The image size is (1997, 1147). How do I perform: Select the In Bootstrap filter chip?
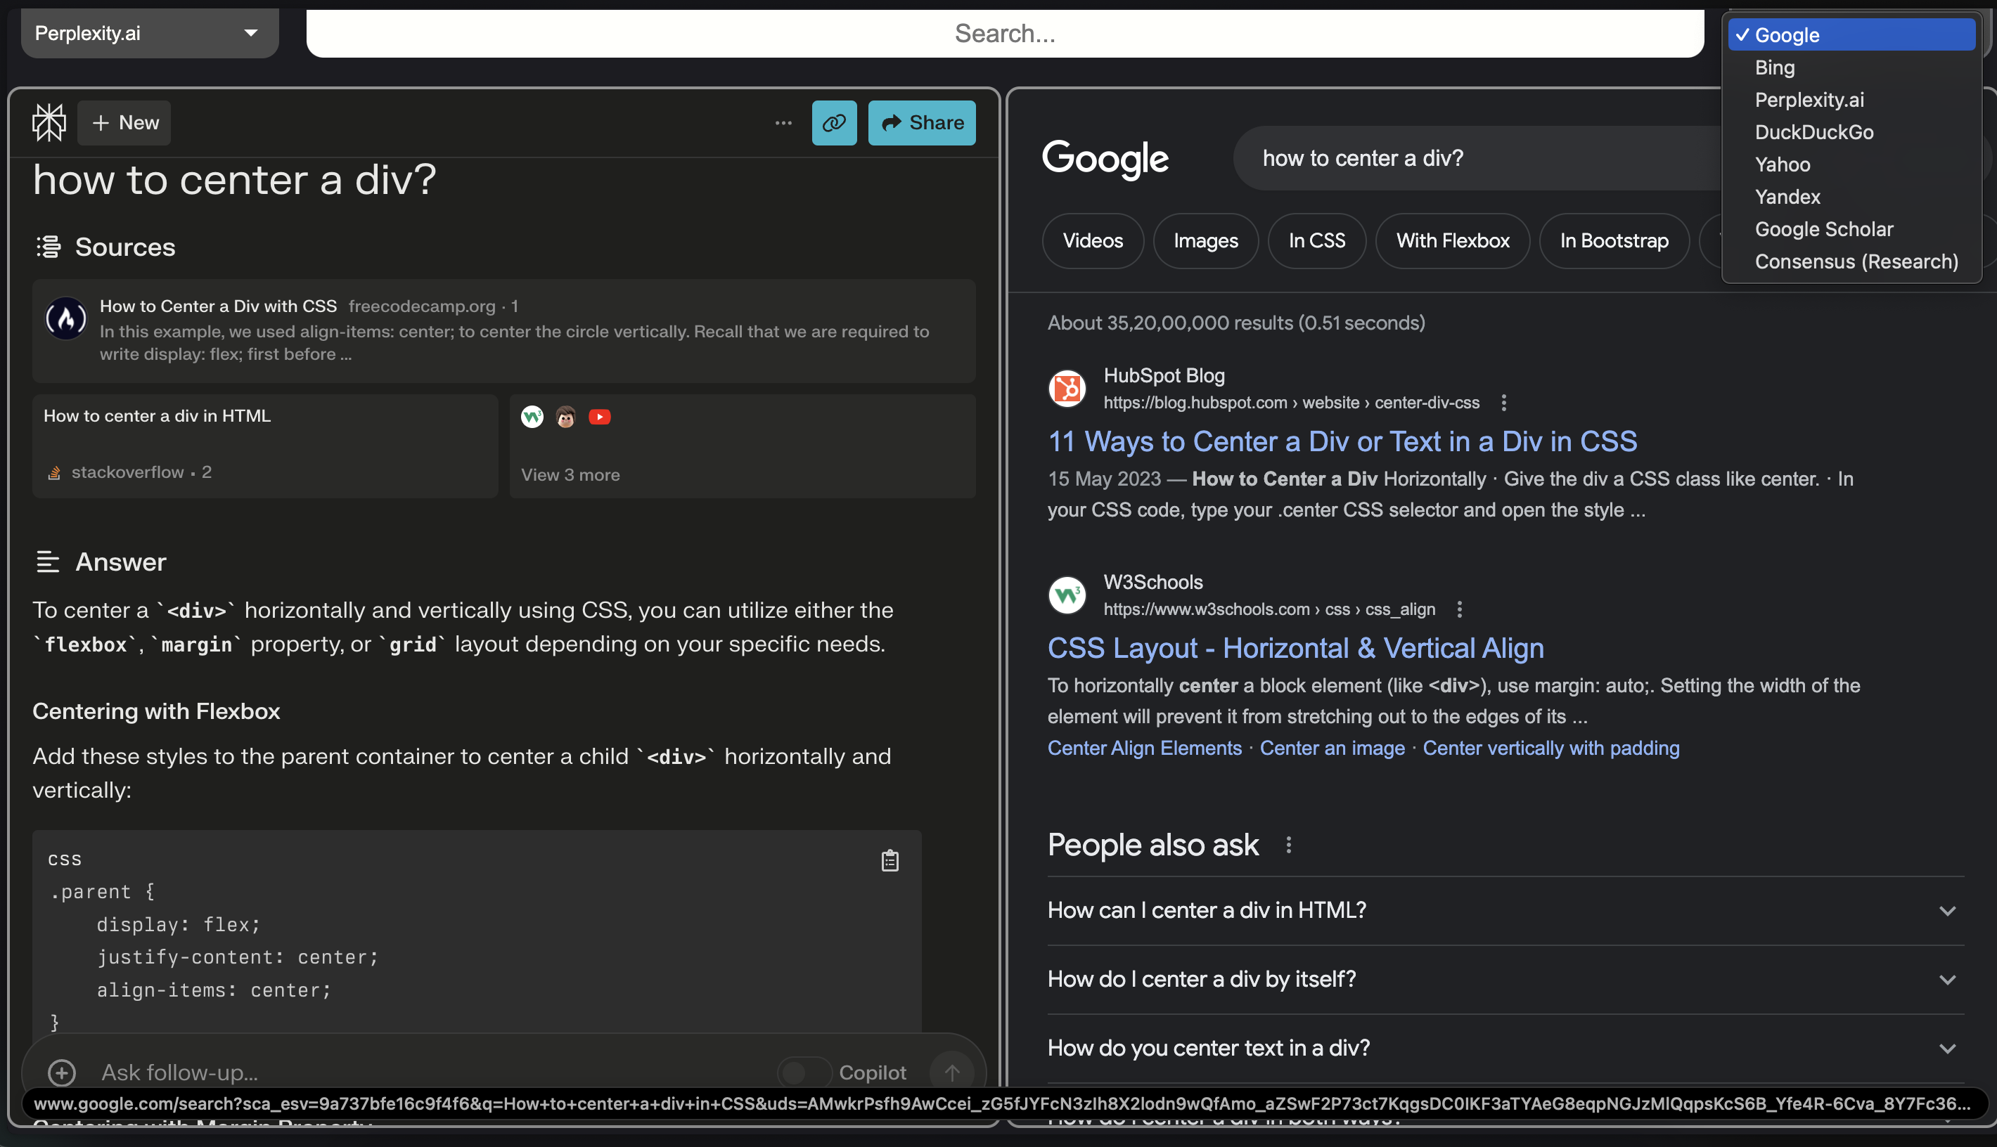tap(1614, 241)
